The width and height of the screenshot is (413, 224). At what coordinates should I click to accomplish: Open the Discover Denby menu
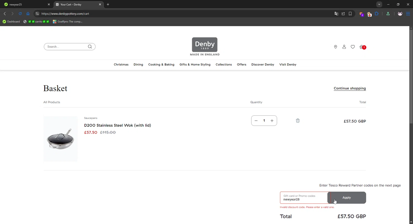(x=263, y=64)
